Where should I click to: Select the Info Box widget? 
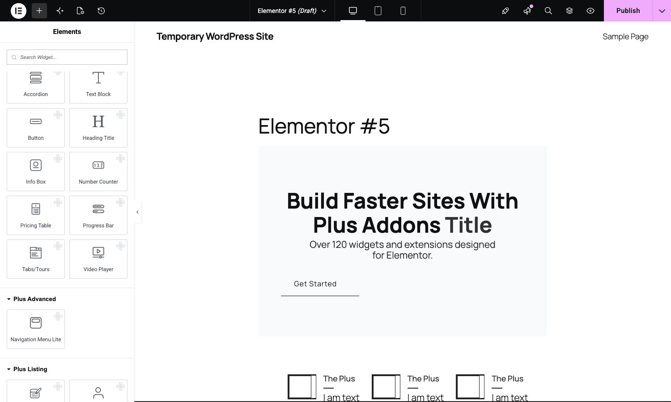pyautogui.click(x=36, y=172)
